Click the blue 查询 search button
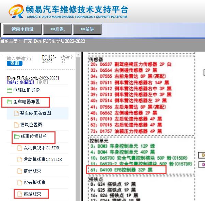The width and height of the screenshot is (205, 201). coord(15,63)
